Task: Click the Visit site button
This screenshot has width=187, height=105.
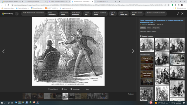Action: click(x=143, y=28)
